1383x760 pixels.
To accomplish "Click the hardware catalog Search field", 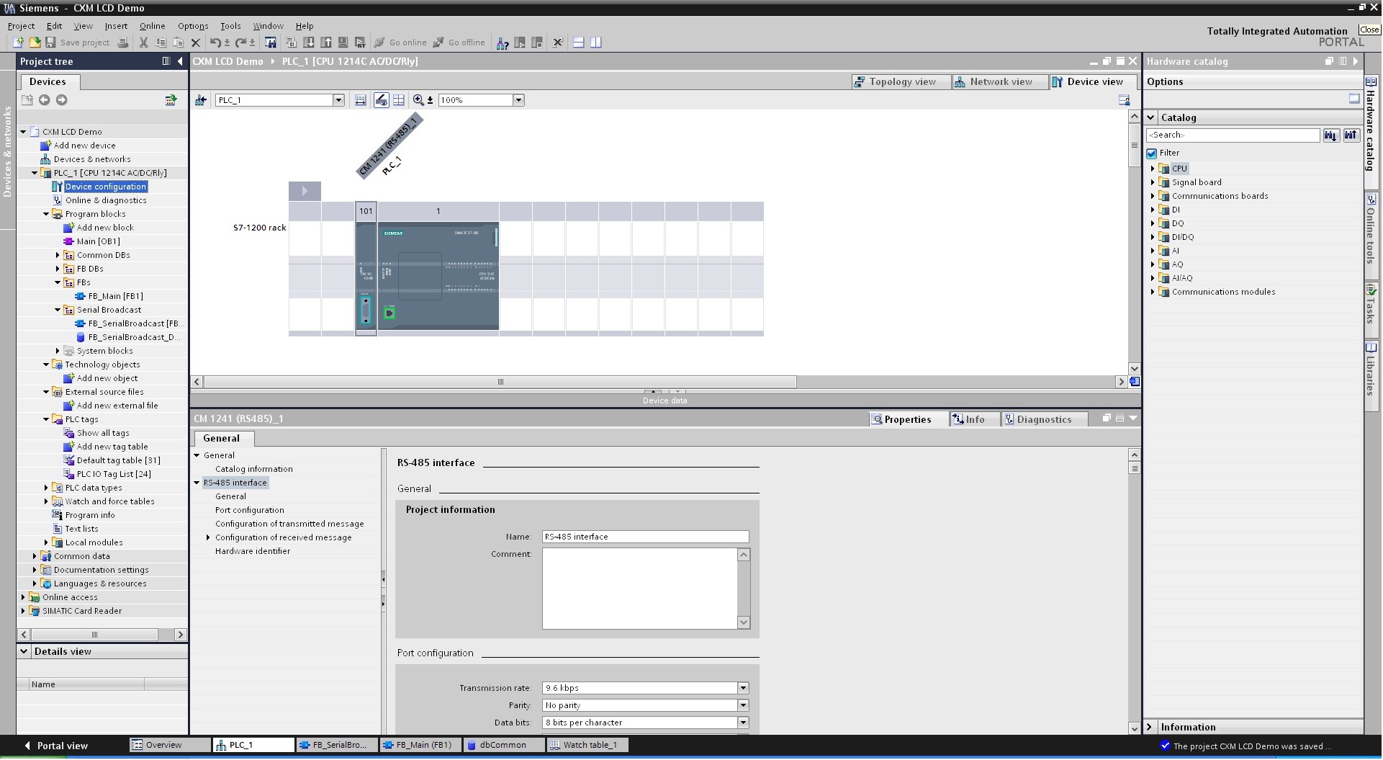I will click(x=1233, y=135).
